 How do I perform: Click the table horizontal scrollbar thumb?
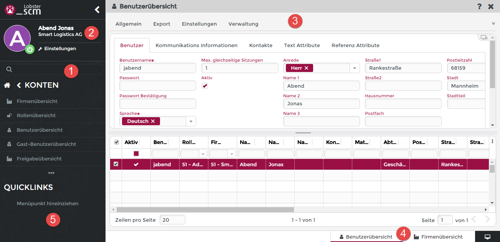(x=205, y=209)
